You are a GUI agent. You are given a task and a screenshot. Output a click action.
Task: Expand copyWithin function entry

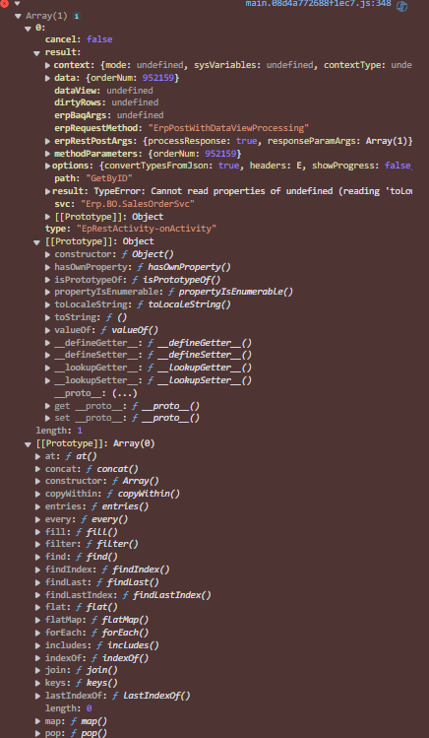pos(38,494)
